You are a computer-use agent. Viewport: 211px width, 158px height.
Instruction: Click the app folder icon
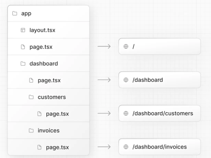point(15,14)
